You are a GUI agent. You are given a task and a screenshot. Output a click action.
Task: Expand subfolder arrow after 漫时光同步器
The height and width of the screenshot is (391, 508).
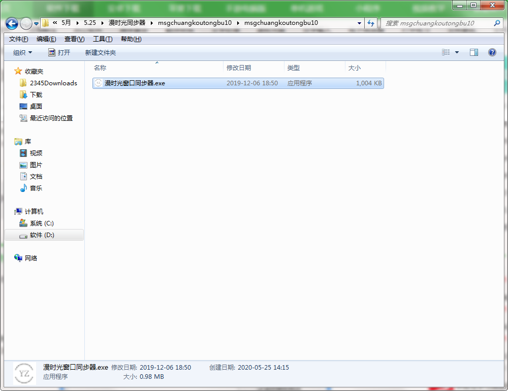tap(151, 23)
